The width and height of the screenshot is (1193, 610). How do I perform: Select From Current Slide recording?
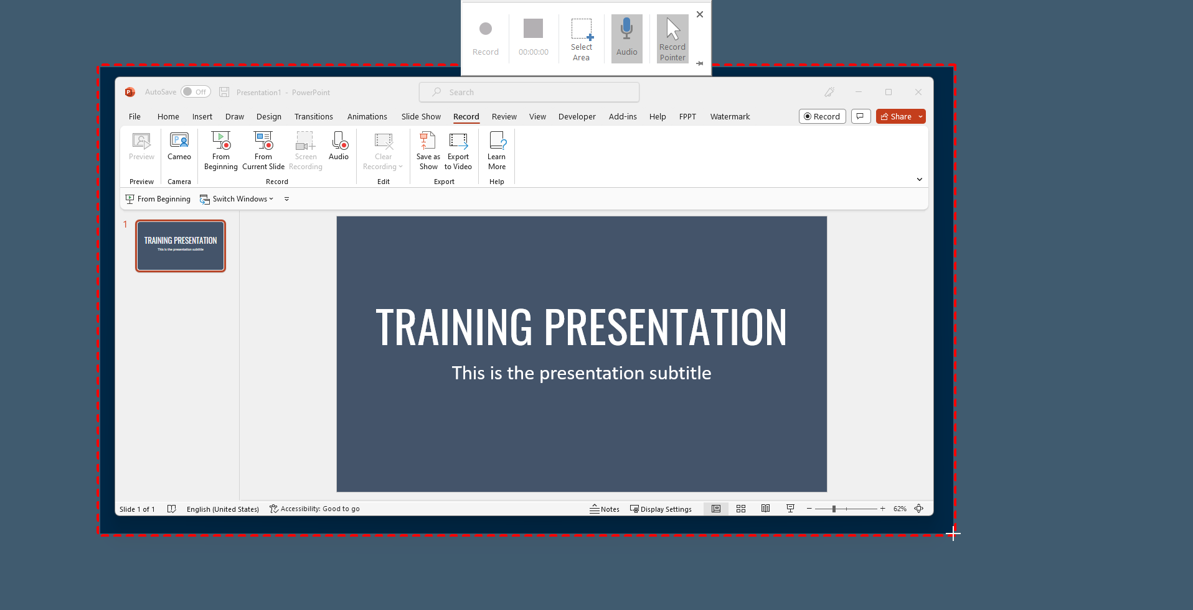click(x=263, y=149)
